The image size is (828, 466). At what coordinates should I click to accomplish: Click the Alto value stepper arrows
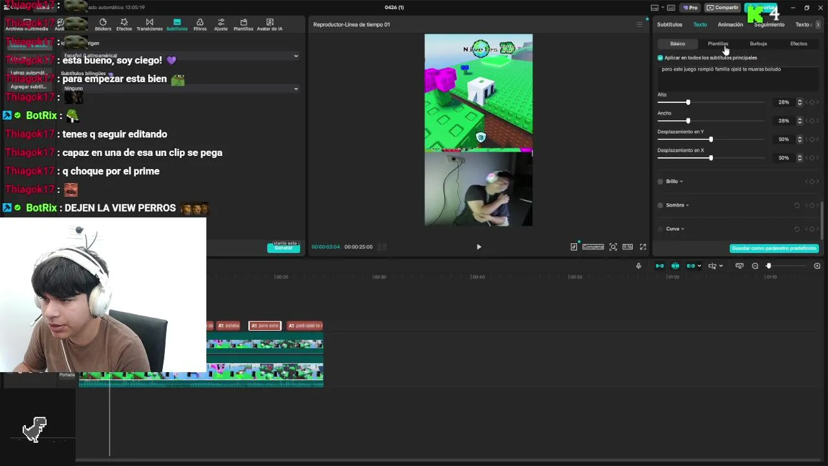coord(800,102)
